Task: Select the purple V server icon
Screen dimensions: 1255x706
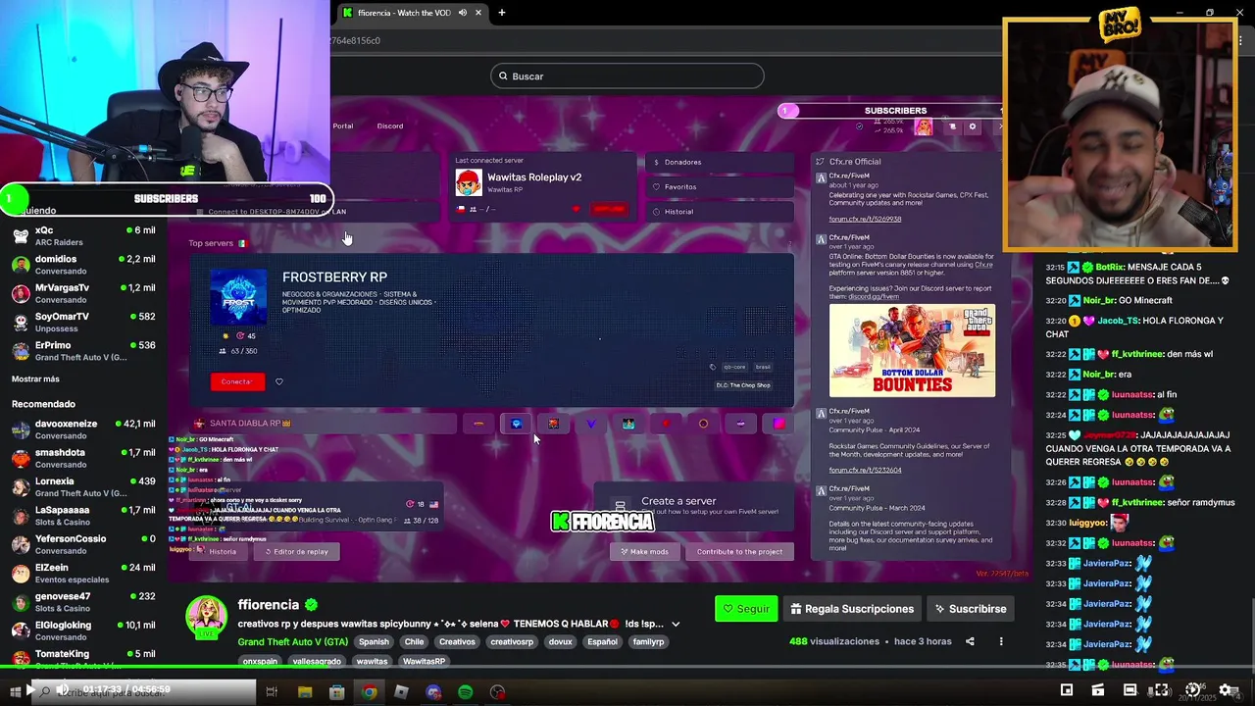Action: [591, 424]
